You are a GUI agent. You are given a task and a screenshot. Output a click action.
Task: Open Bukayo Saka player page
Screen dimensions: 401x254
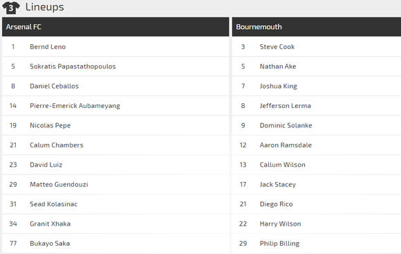pos(50,244)
